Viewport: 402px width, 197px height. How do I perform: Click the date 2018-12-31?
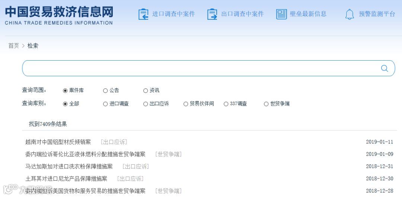(379, 167)
